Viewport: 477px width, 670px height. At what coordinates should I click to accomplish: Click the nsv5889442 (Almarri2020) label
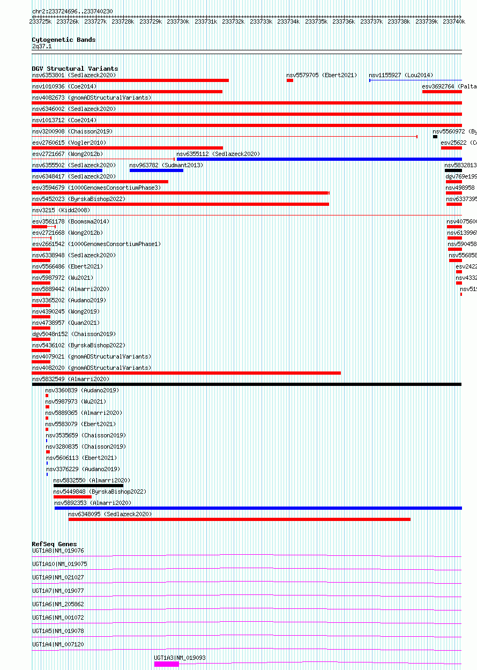(71, 289)
